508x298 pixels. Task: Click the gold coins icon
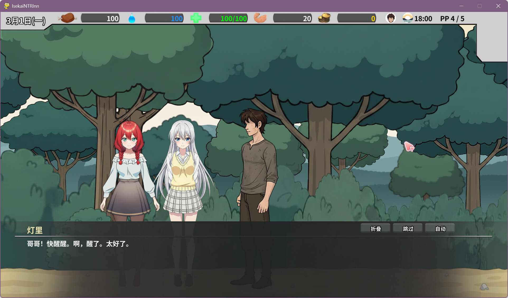(x=324, y=18)
